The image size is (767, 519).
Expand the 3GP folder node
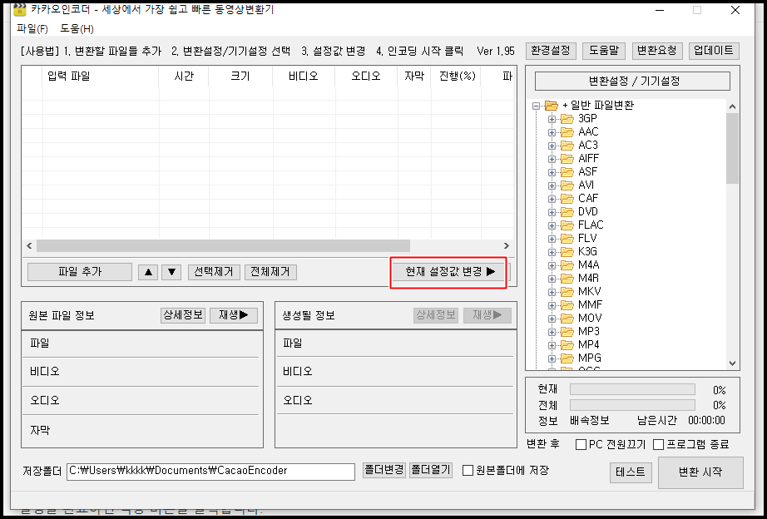coord(552,119)
